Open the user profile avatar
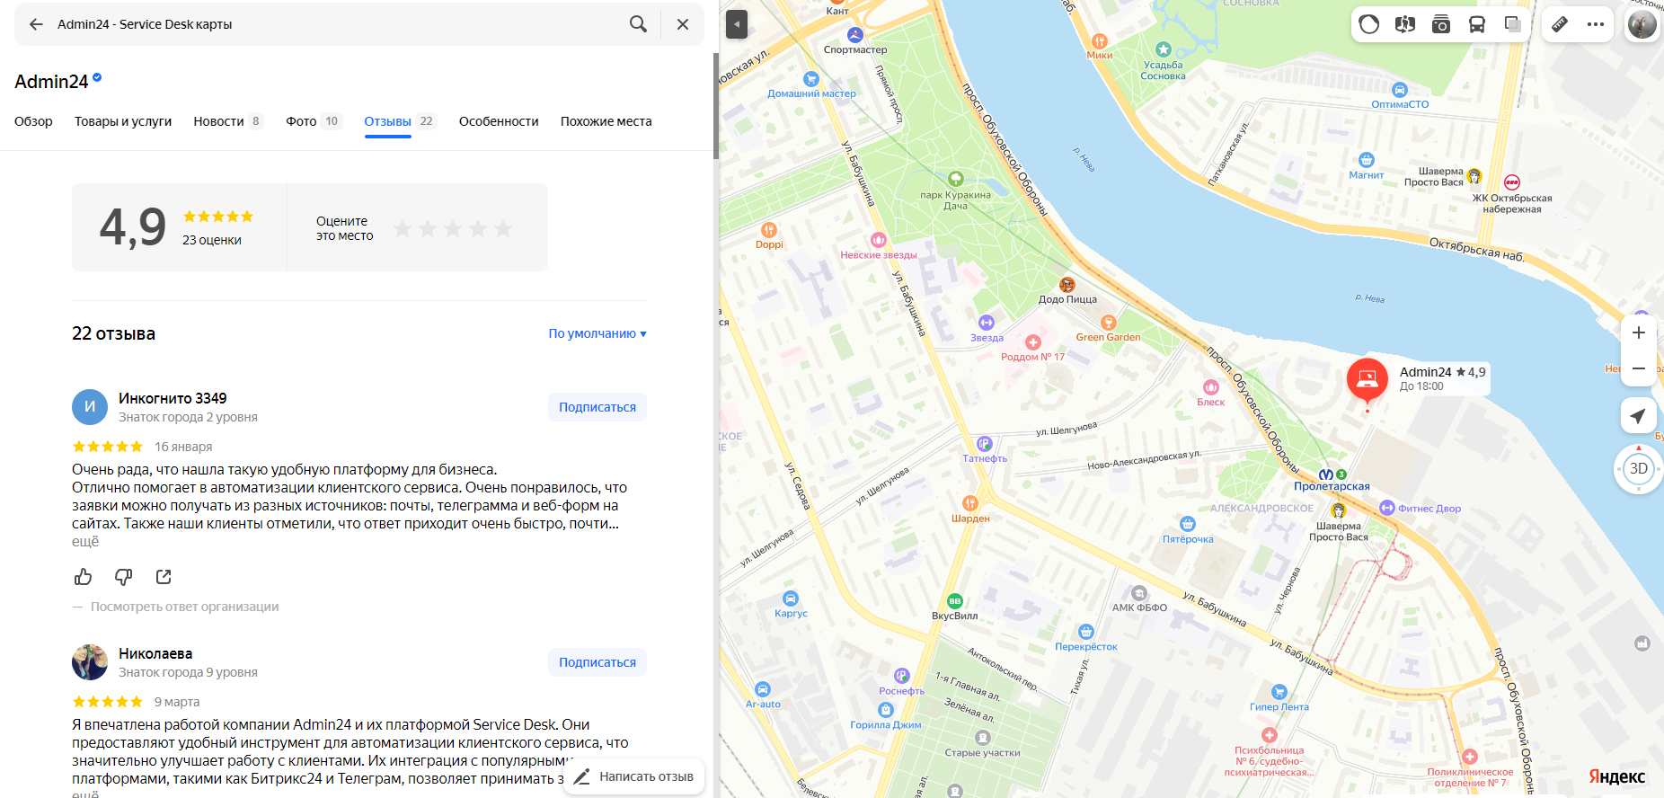Viewport: 1664px width, 798px height. click(1642, 24)
